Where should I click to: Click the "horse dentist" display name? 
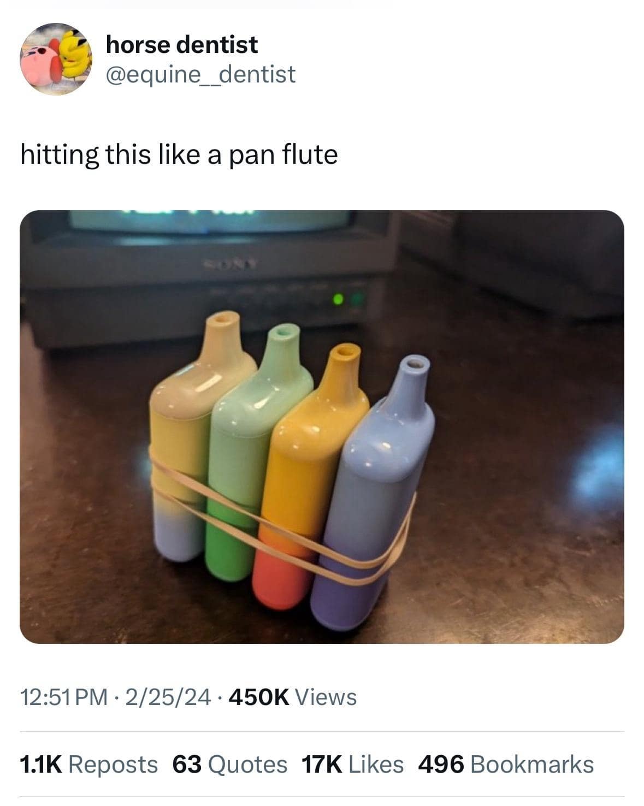click(181, 44)
